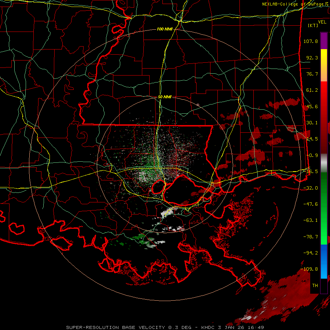This screenshot has height=330, width=330.
Task: Click the 50 NMI range ring label
Action: (x=165, y=97)
